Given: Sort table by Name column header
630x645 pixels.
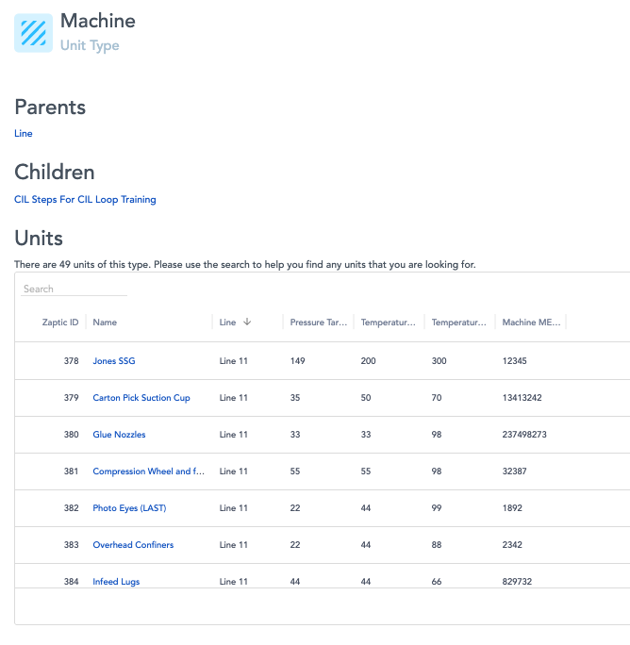Looking at the screenshot, I should click(105, 322).
